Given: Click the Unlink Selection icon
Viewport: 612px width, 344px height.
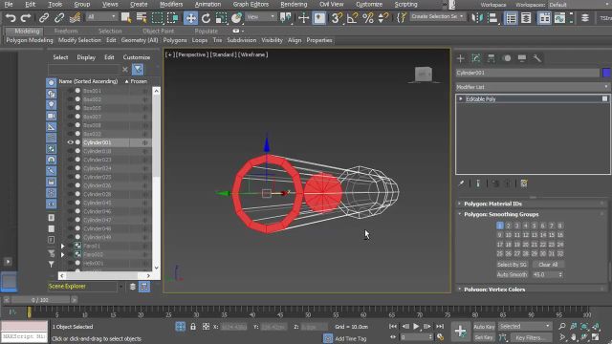Looking at the screenshot, I should (59, 18).
